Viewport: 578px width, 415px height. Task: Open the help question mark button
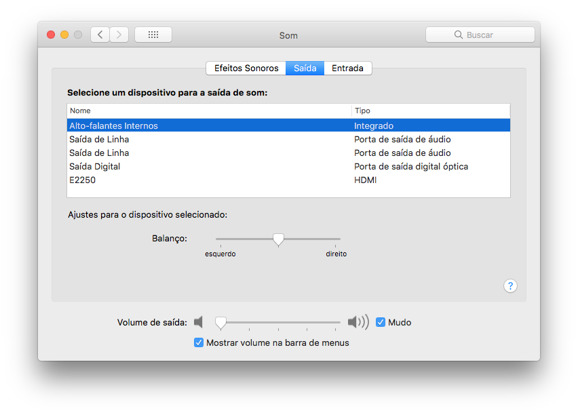[x=510, y=285]
